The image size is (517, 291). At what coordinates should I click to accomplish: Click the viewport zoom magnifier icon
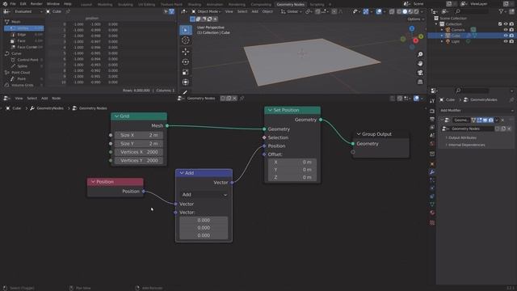[x=420, y=54]
